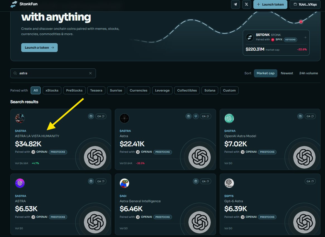Copy CA on the $22.41K Astra card
This screenshot has width=325, height=237.
pyautogui.click(x=206, y=116)
